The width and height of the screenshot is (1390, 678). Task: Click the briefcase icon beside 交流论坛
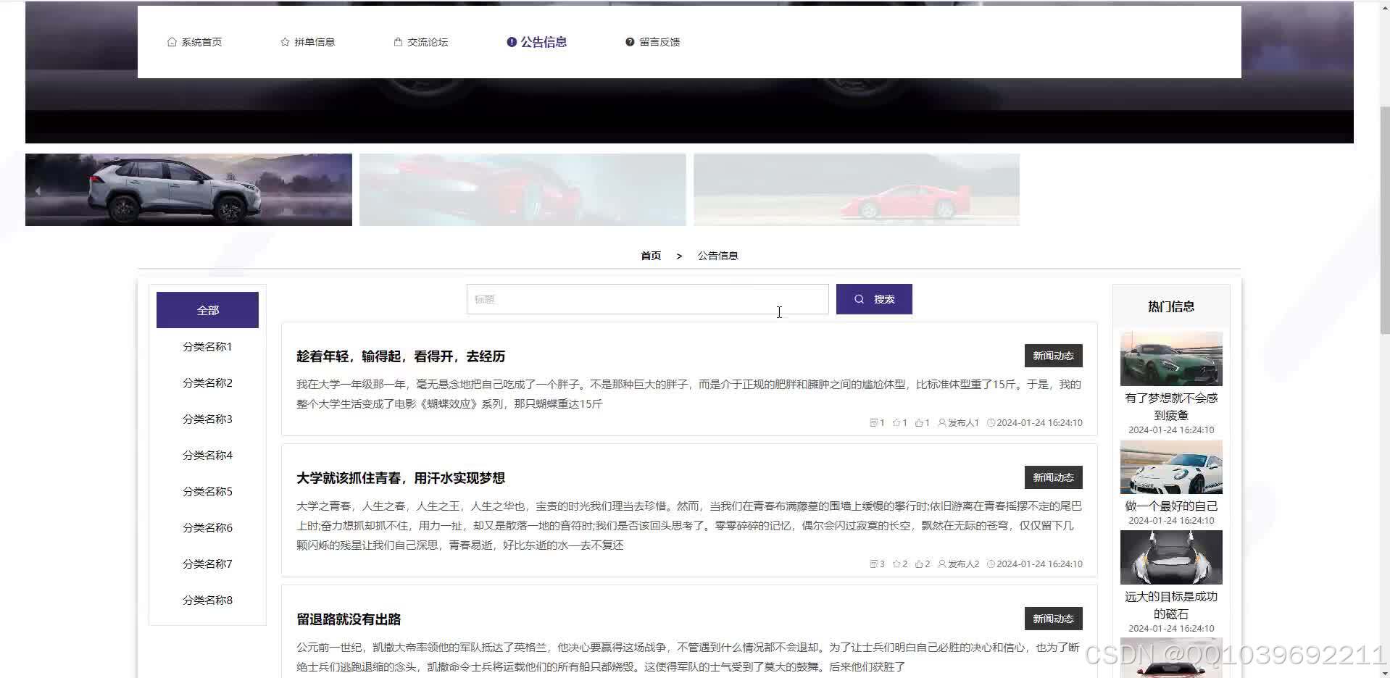[x=397, y=41]
